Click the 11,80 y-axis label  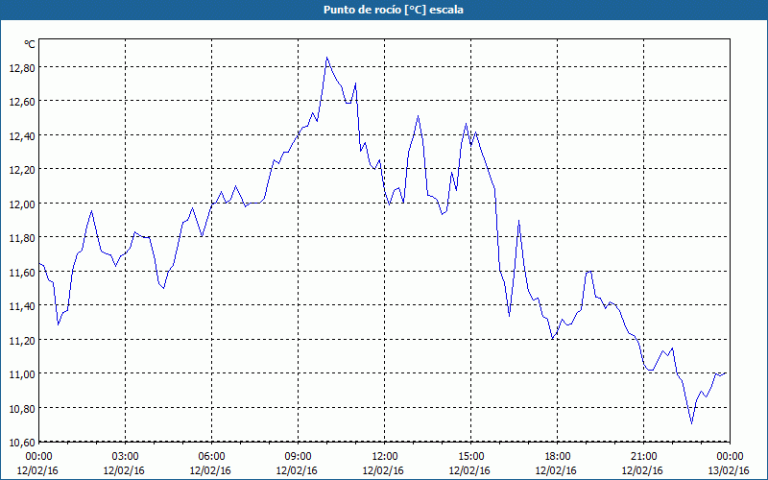[22, 238]
